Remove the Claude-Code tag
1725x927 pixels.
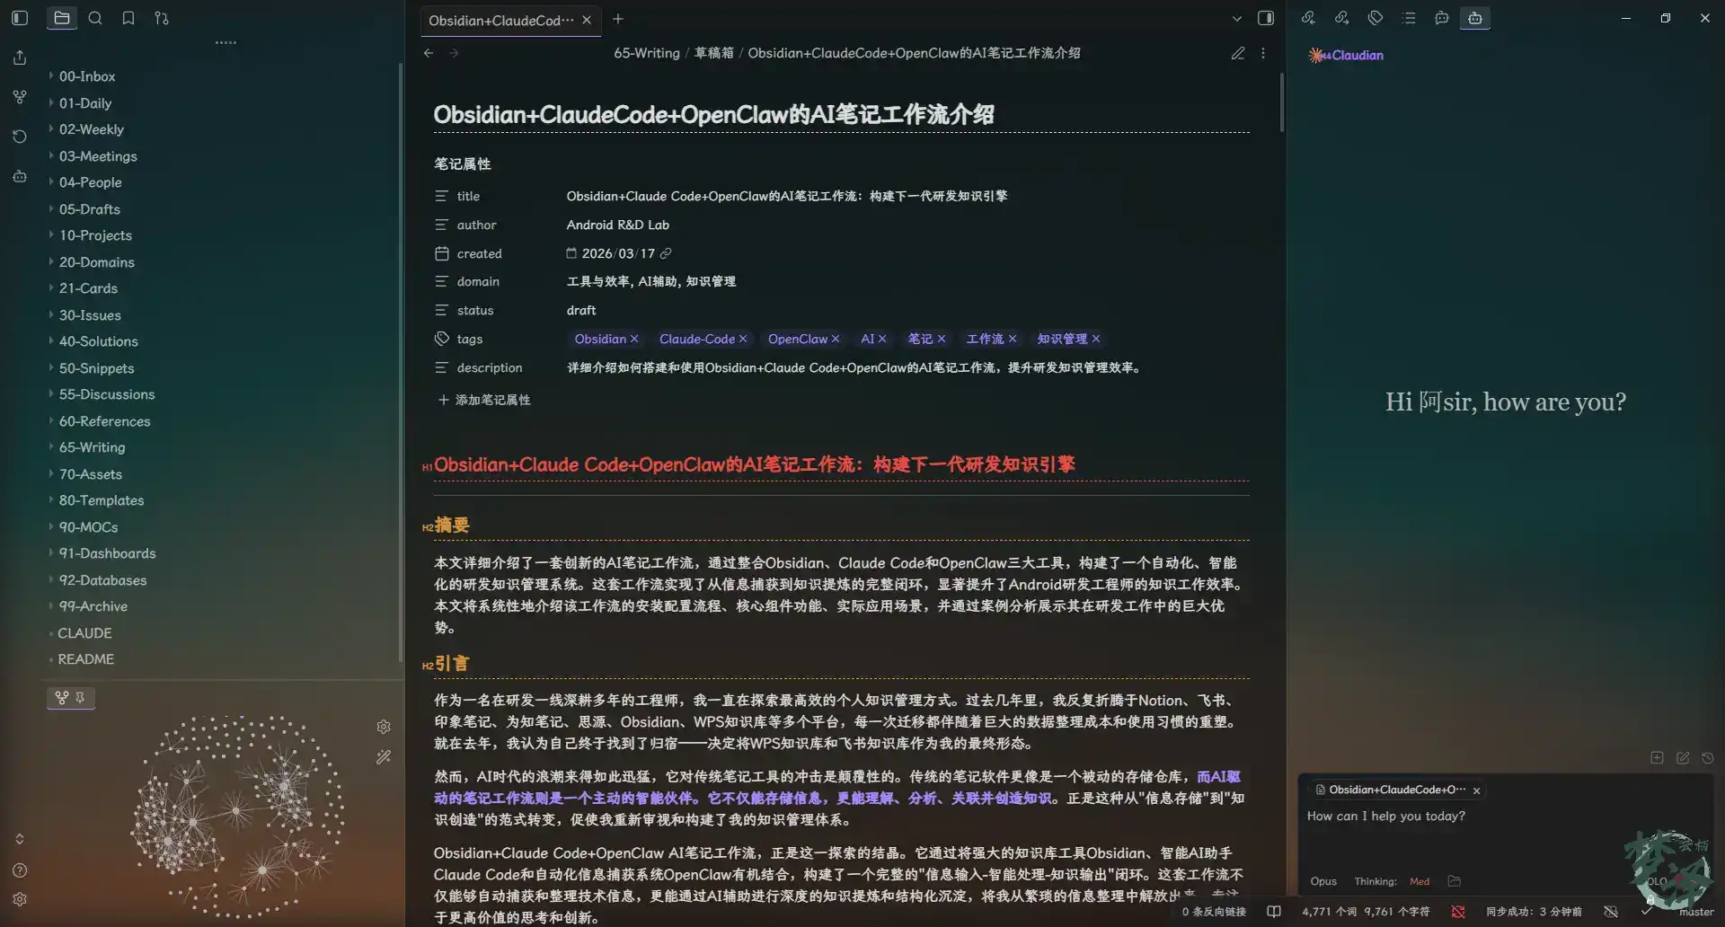click(x=743, y=339)
